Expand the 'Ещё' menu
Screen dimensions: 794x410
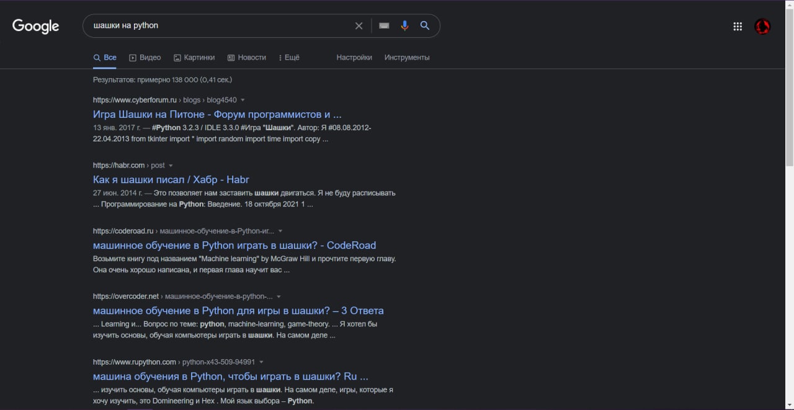click(289, 57)
